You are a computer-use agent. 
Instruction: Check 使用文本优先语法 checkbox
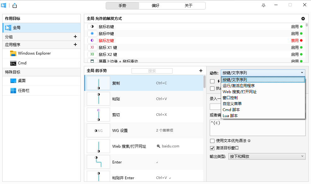(x=212, y=141)
